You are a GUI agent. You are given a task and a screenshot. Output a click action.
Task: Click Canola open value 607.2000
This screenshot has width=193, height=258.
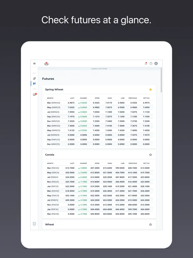95,168
